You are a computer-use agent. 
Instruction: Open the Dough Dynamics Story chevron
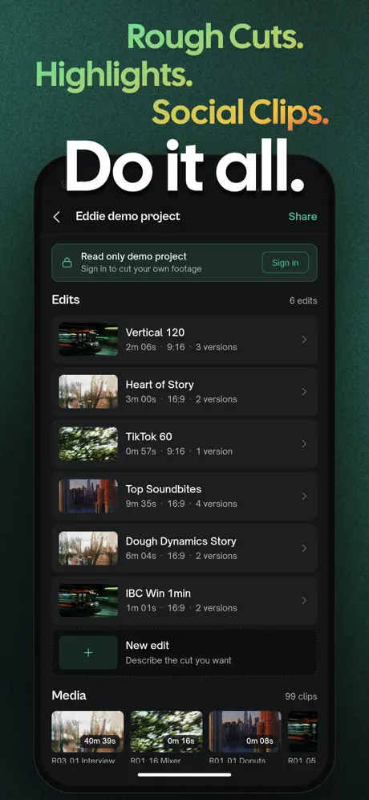pyautogui.click(x=304, y=548)
